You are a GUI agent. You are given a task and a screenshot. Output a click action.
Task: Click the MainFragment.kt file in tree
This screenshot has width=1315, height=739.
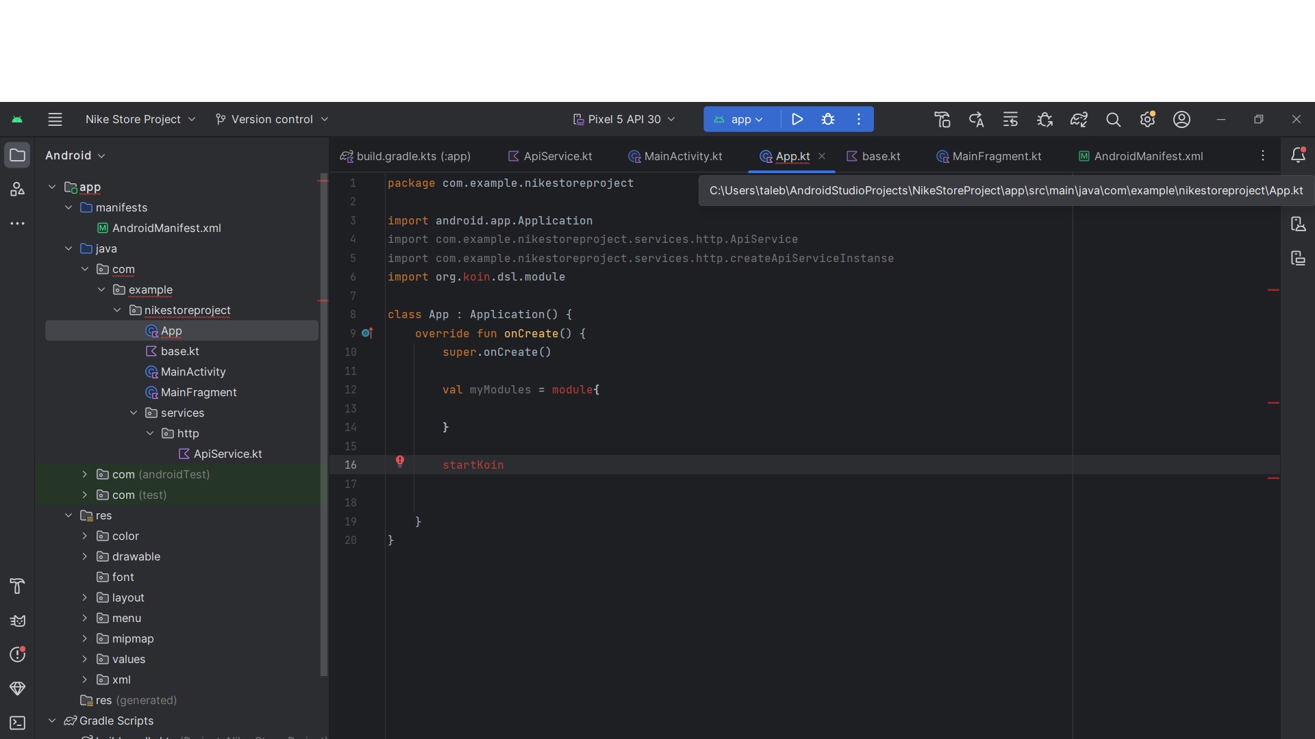[198, 391]
